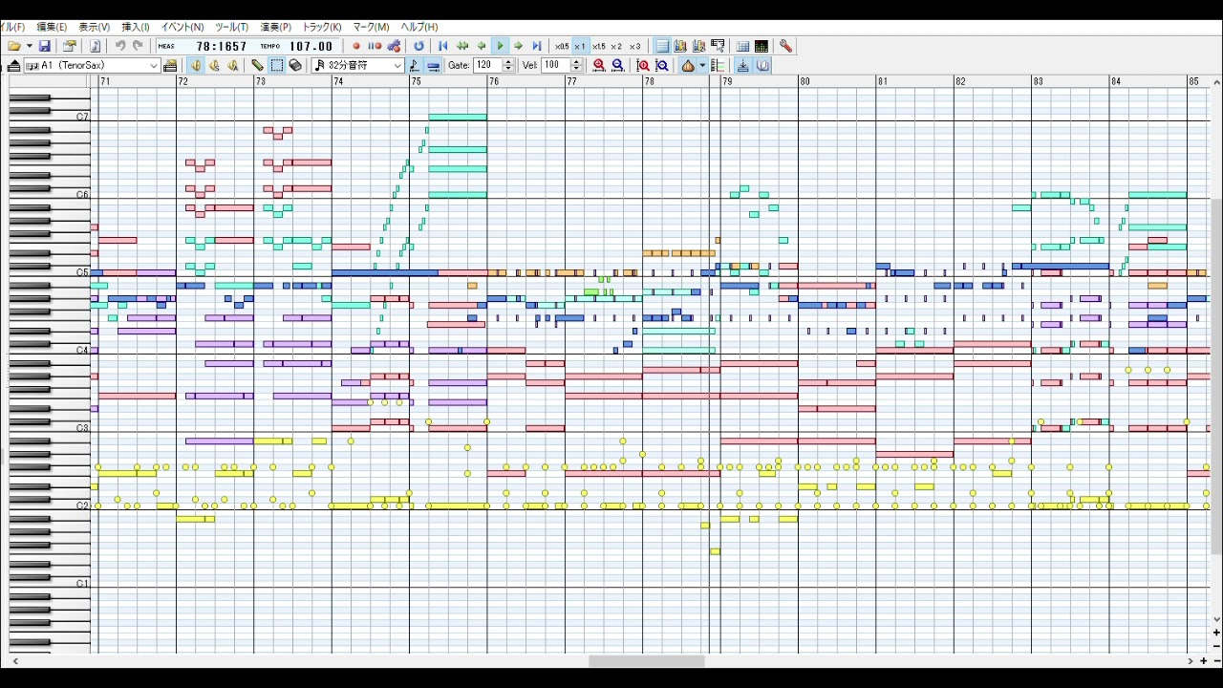Open the ツール(T) menu
Image resolution: width=1223 pixels, height=688 pixels.
point(231,27)
